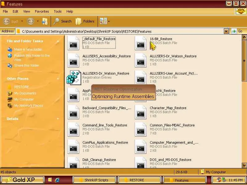Screen dimensions: 247x185
Task: Open My Documents link
Action: (25, 93)
